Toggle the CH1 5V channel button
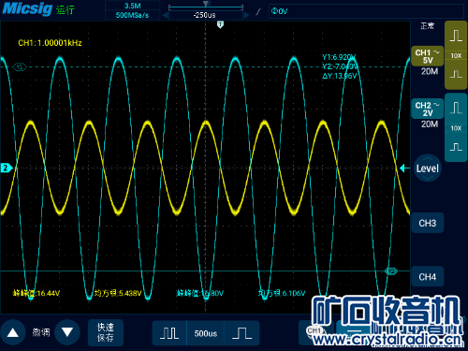Viewport: 468px width, 351px height. [428, 56]
